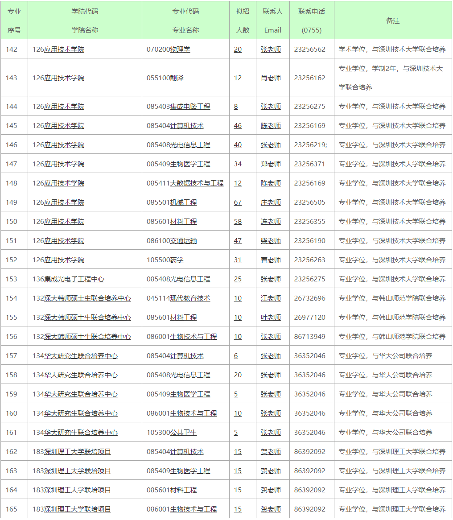Select phone number 23256562
The height and width of the screenshot is (520, 453).
310,50
